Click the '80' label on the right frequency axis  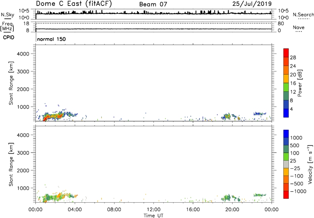click(x=281, y=24)
